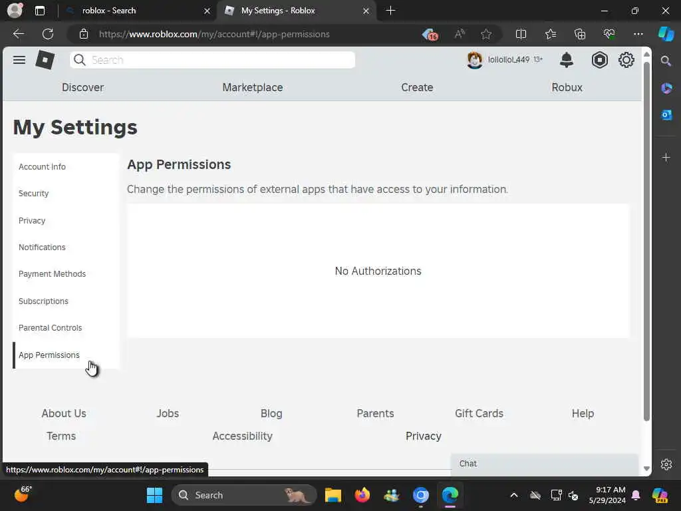681x511 pixels.
Task: Open the Gift Cards footer link
Action: (479, 413)
